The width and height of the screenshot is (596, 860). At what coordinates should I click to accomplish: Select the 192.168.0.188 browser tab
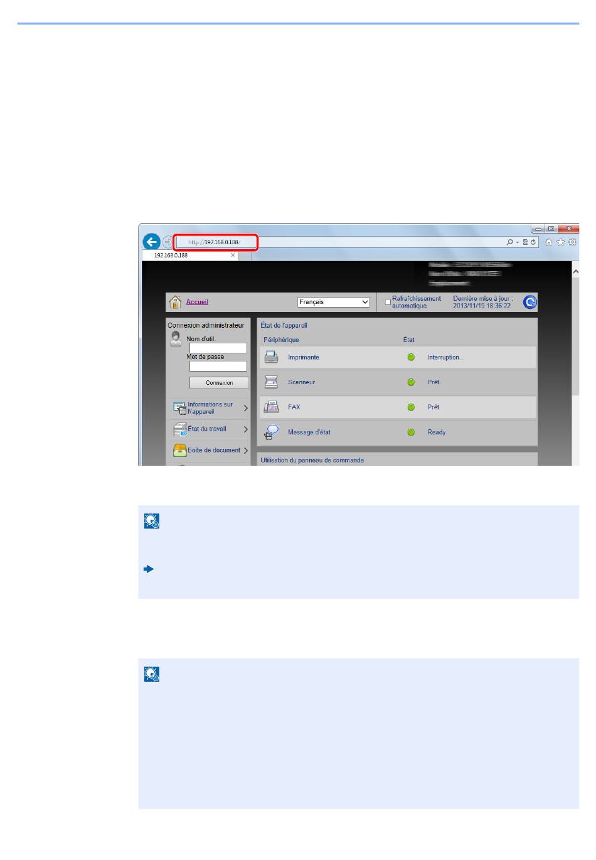[188, 255]
